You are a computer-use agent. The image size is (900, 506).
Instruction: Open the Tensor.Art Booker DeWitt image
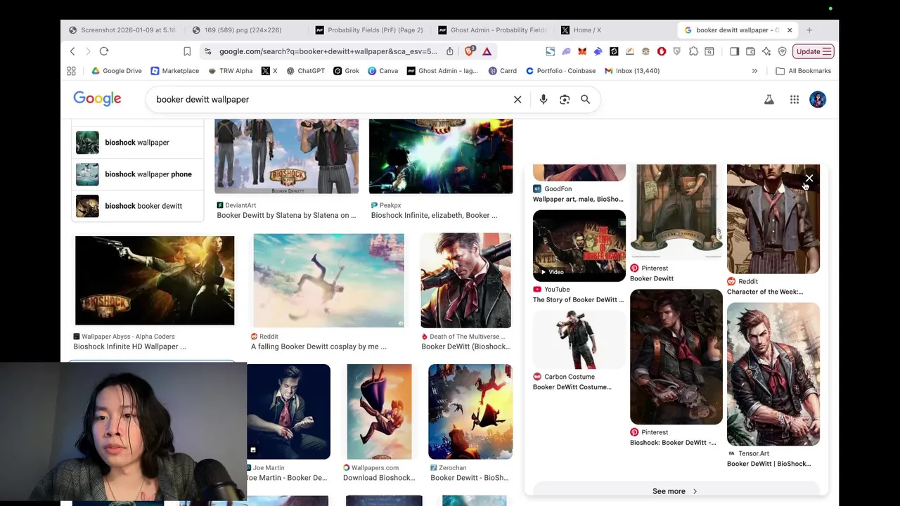[x=773, y=374]
